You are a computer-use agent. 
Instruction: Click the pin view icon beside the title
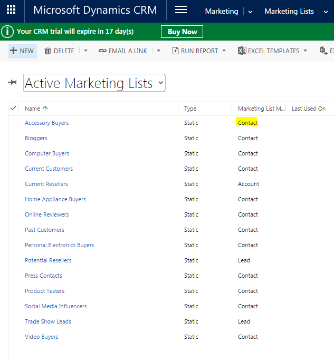point(13,82)
